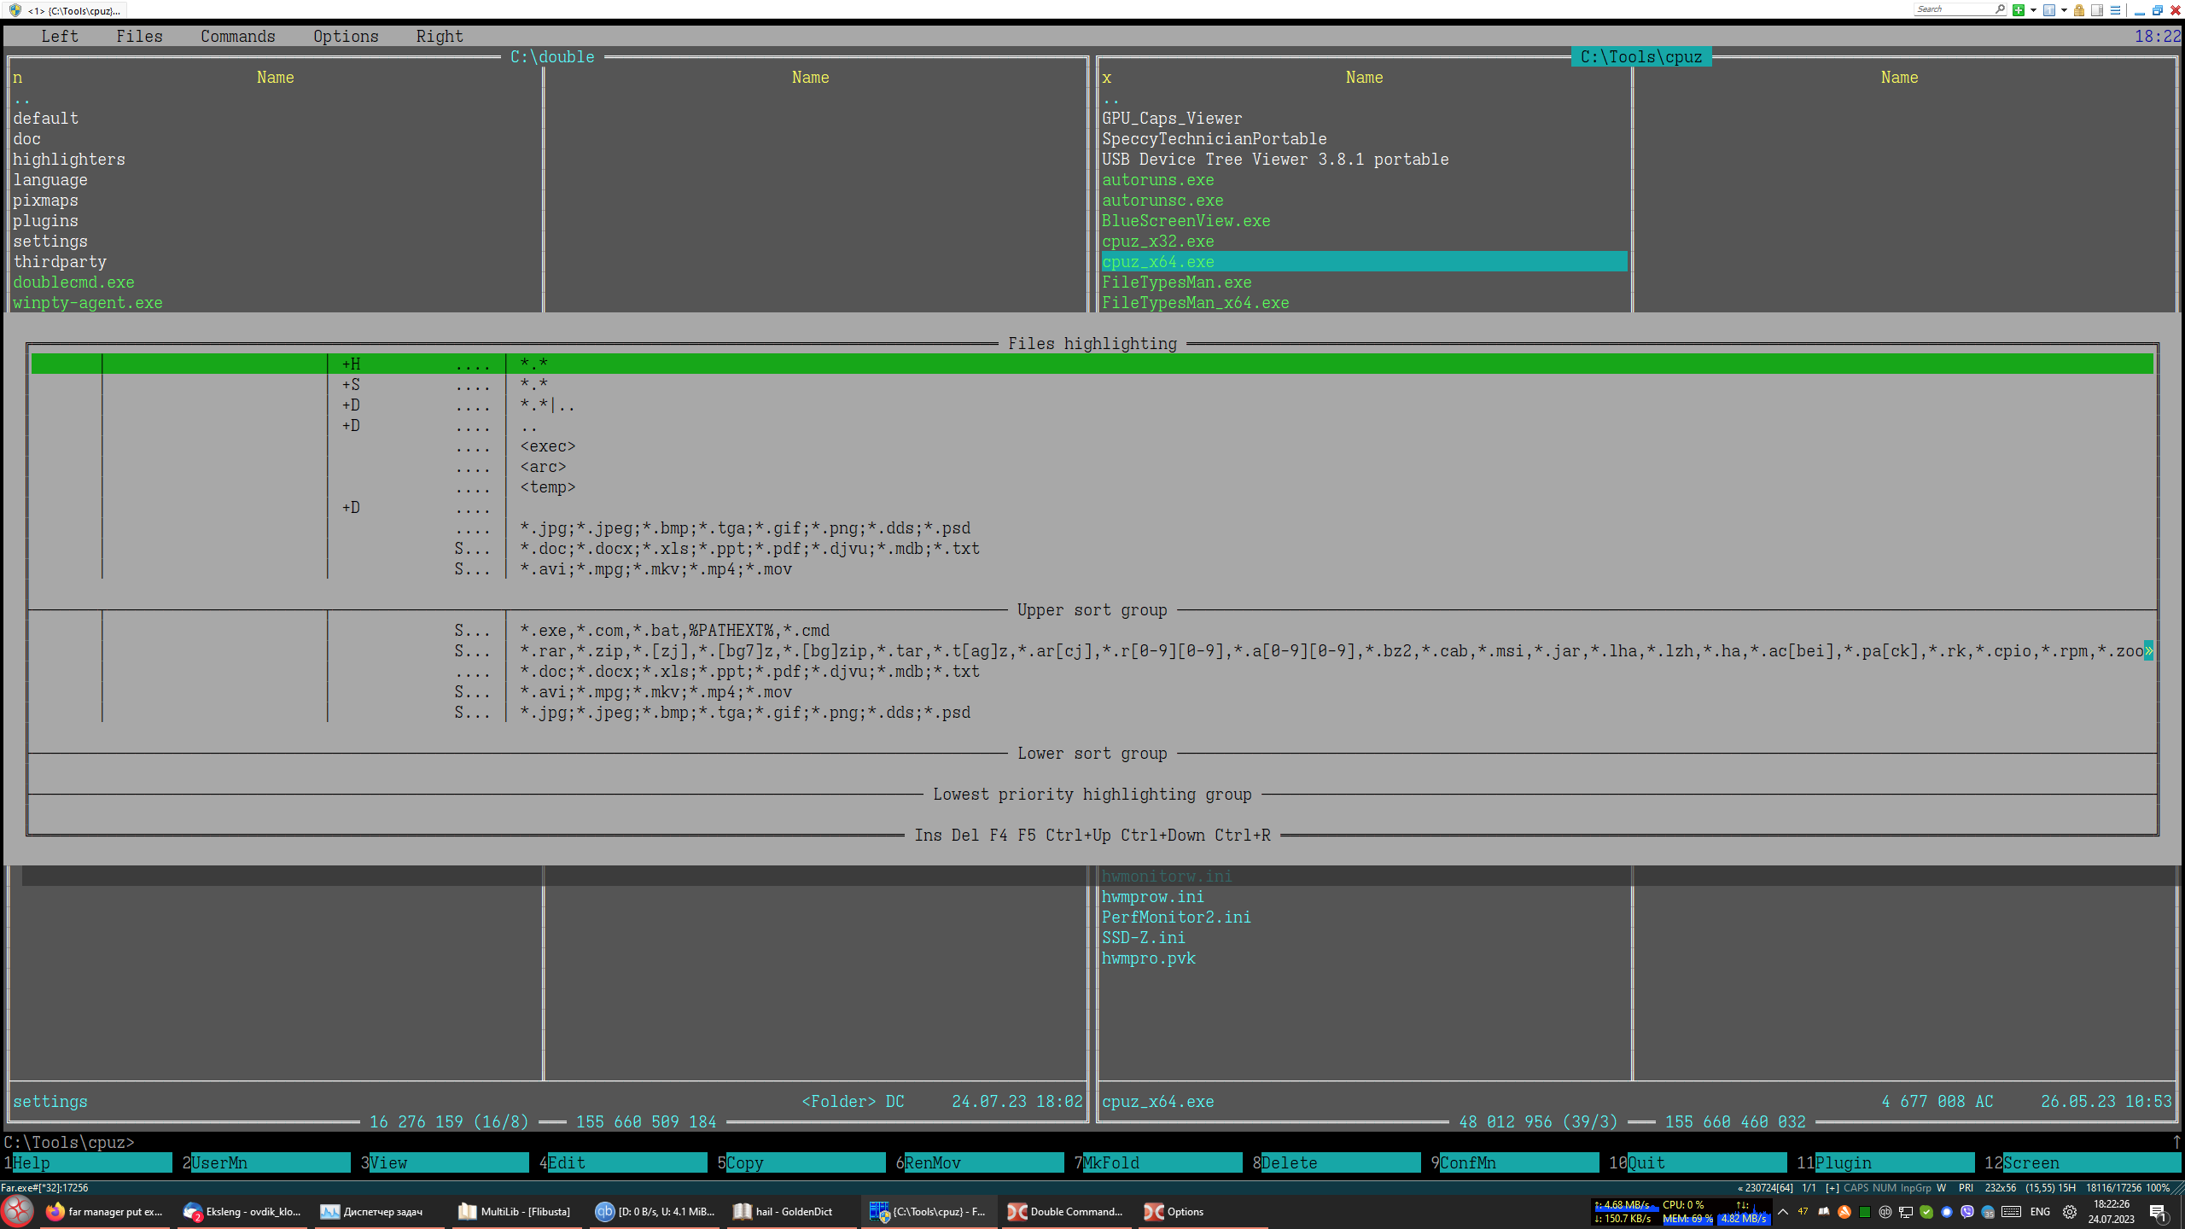Click the green antivirus checkmark tray icon

[1926, 1211]
